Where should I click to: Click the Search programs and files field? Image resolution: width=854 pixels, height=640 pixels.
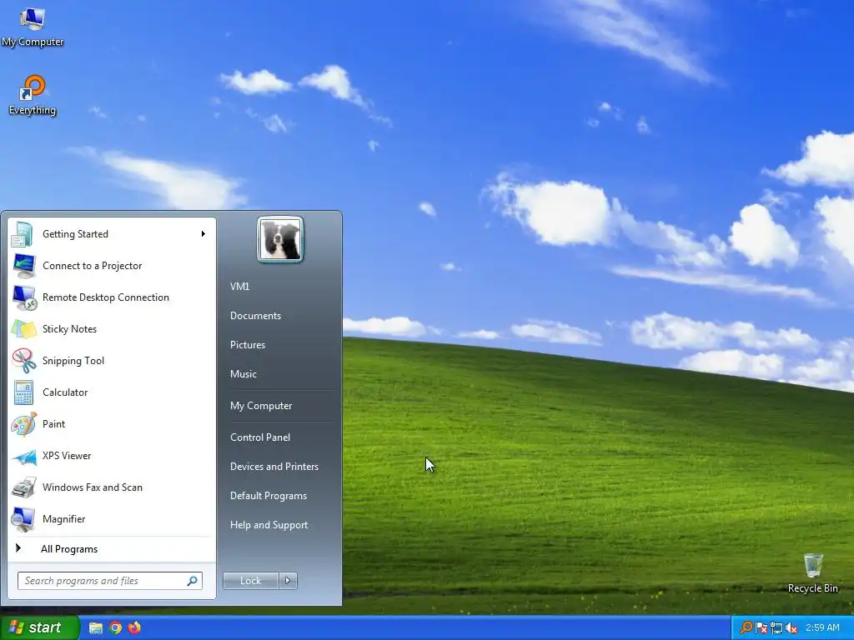coord(109,581)
